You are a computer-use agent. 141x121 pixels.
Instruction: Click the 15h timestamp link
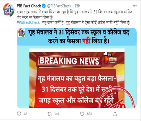pos(77,6)
